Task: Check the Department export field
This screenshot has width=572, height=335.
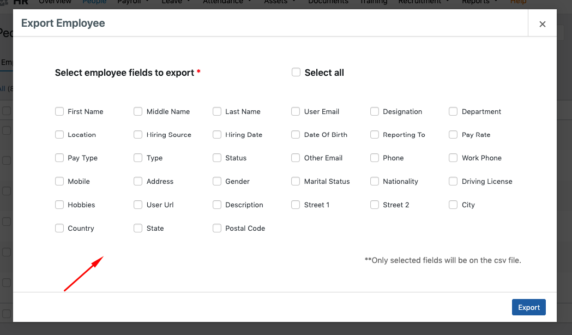Action: coord(453,111)
